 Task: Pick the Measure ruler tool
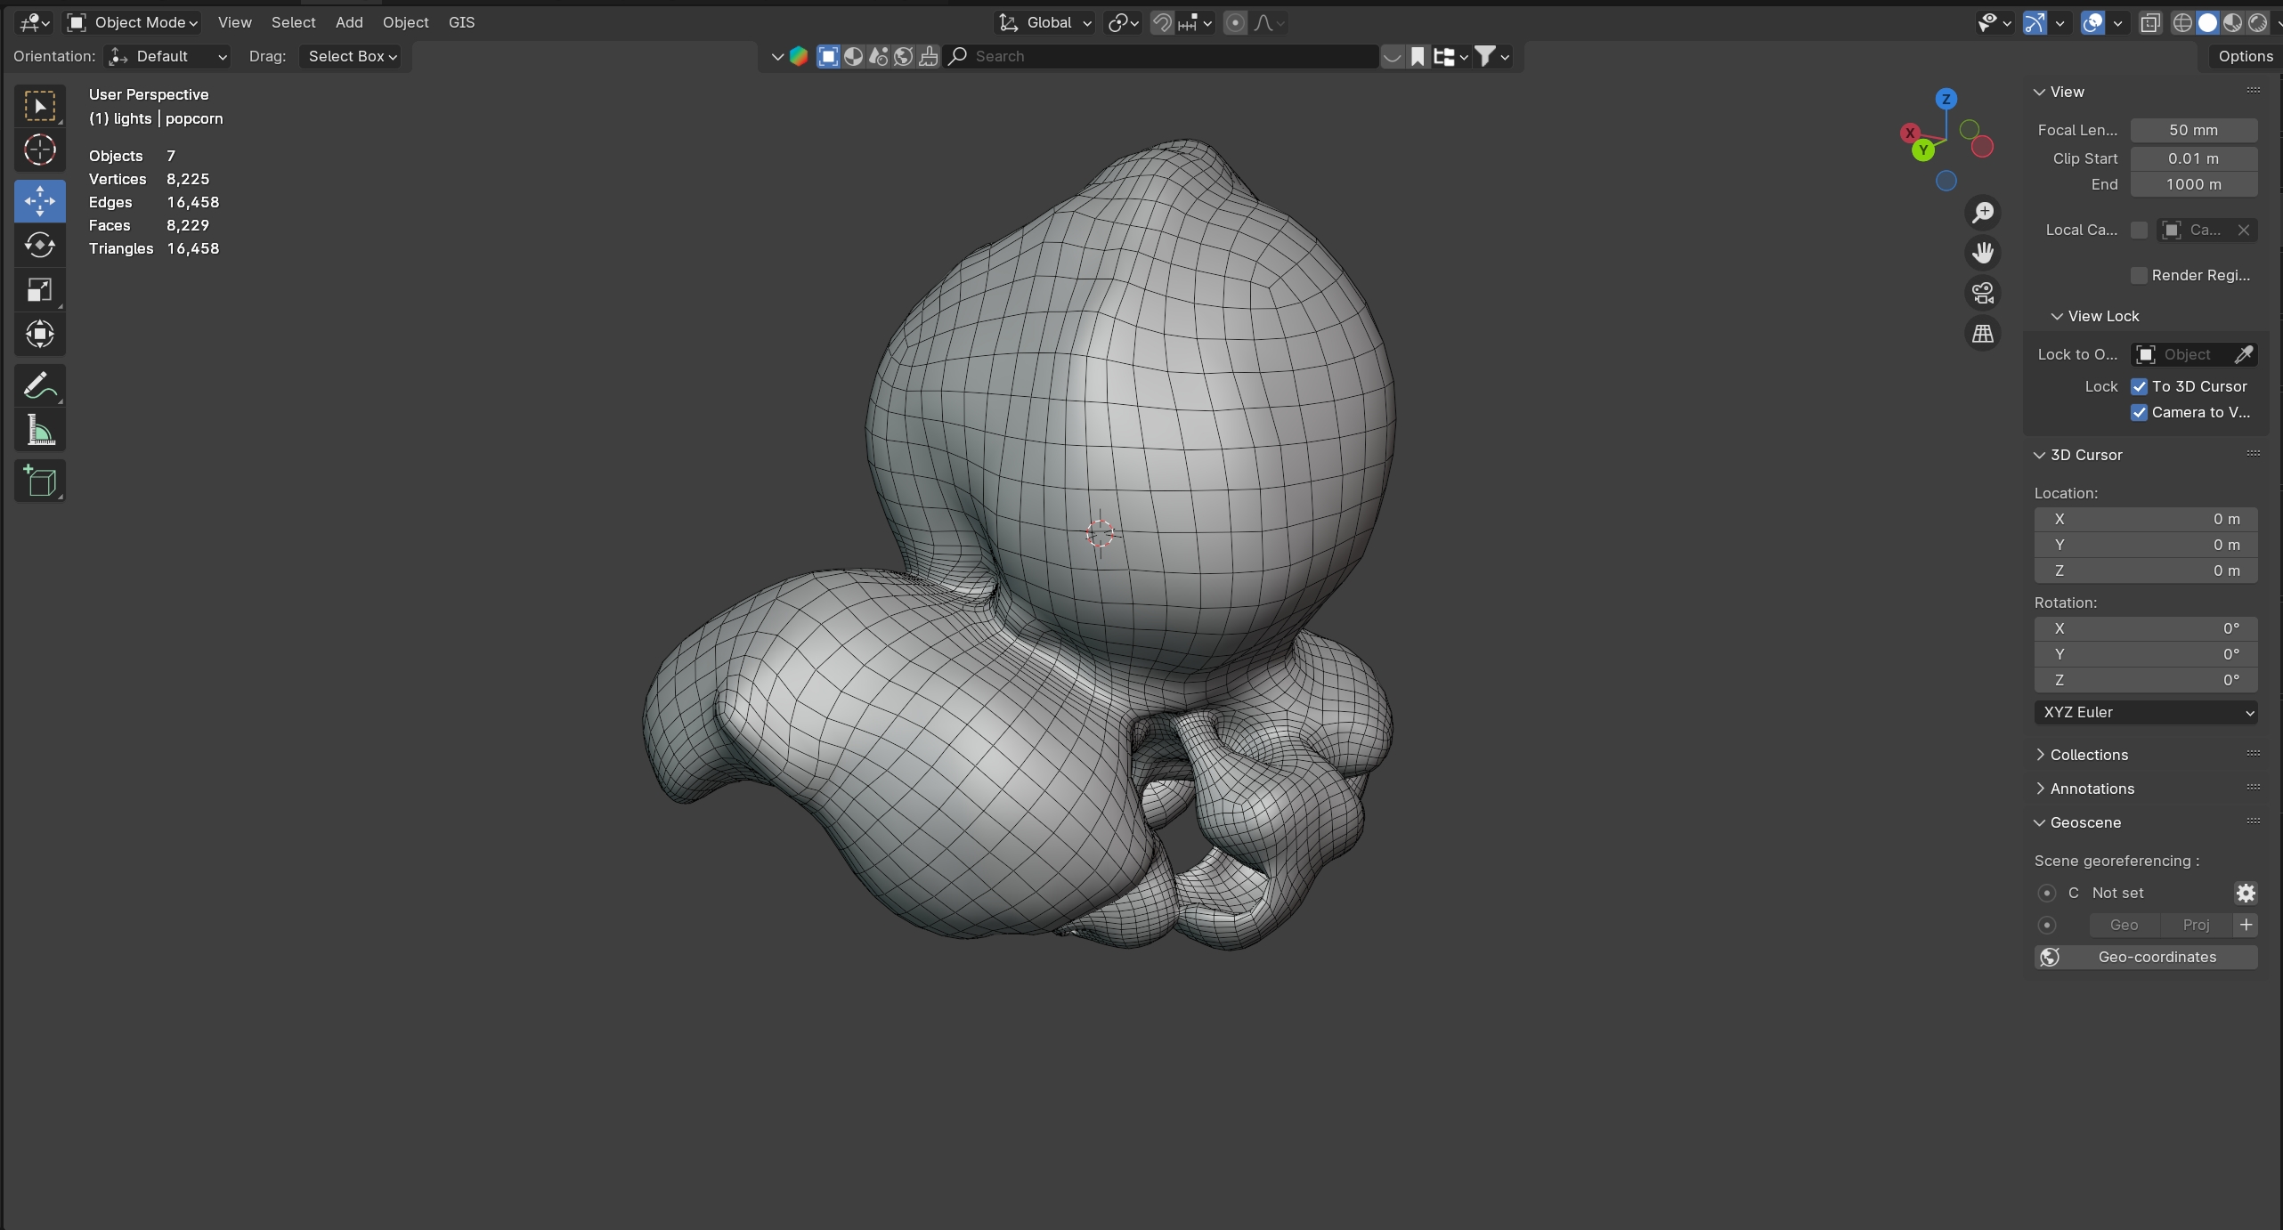pyautogui.click(x=39, y=431)
